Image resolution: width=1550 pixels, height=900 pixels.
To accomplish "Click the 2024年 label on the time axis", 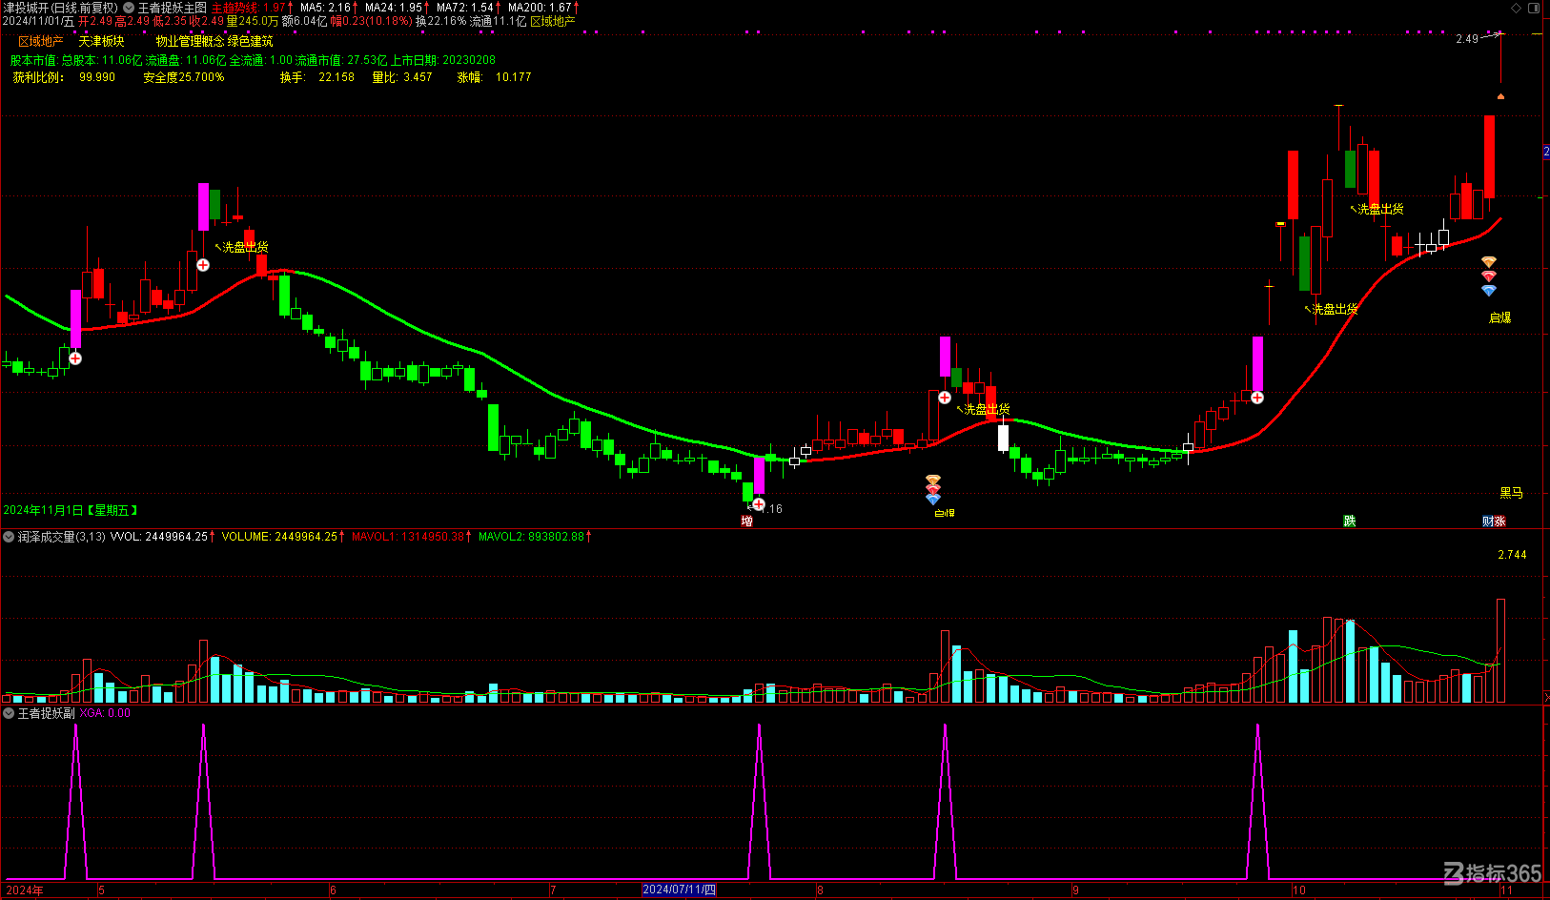I will 25,890.
